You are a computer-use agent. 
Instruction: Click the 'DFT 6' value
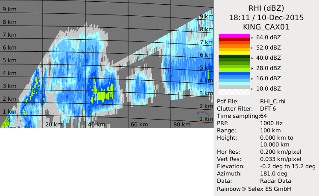click(268, 109)
